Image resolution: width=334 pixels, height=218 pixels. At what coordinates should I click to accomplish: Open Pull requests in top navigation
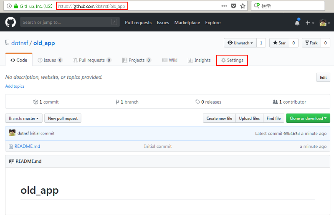138,23
